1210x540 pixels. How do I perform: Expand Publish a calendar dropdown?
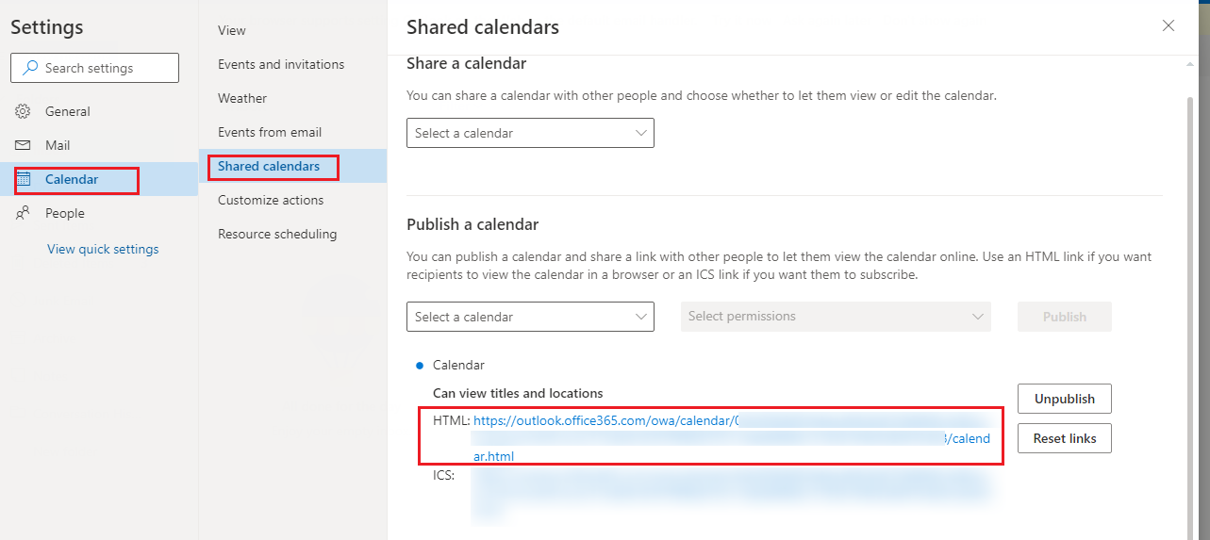(x=530, y=317)
